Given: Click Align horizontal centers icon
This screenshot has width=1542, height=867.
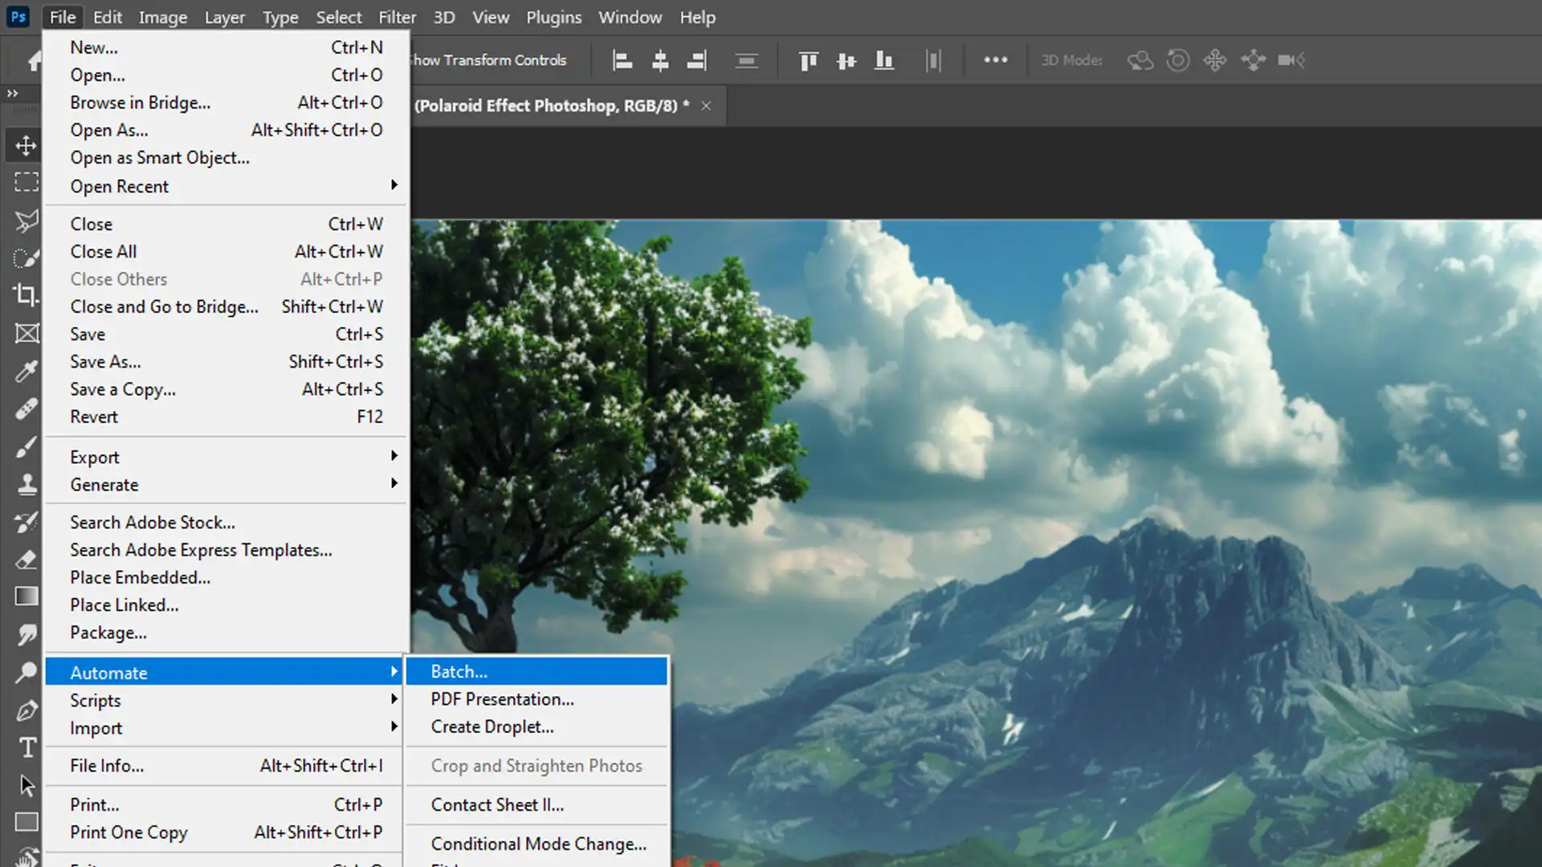Looking at the screenshot, I should (x=660, y=60).
